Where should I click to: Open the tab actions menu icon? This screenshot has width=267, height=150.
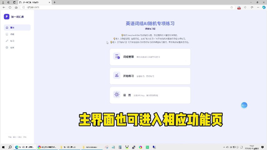pyautogui.click(x=14, y=2)
